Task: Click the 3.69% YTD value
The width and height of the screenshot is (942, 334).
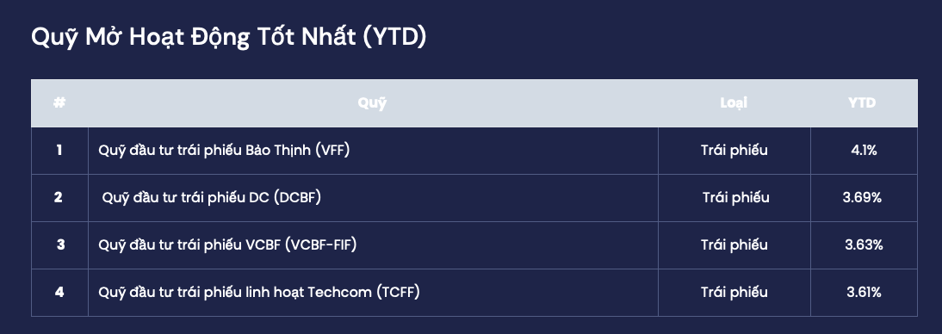Action: [x=862, y=198]
